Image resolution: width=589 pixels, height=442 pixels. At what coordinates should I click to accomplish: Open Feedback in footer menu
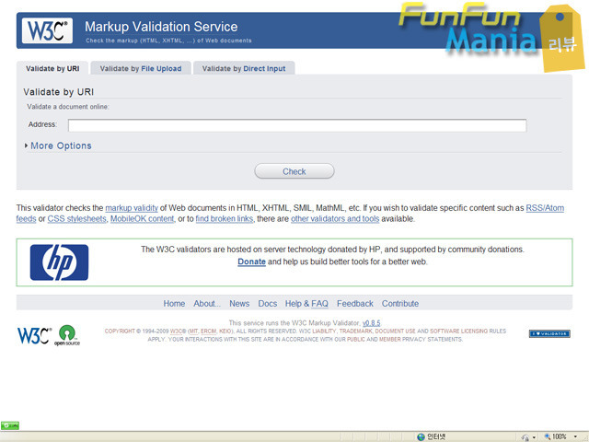(x=355, y=303)
